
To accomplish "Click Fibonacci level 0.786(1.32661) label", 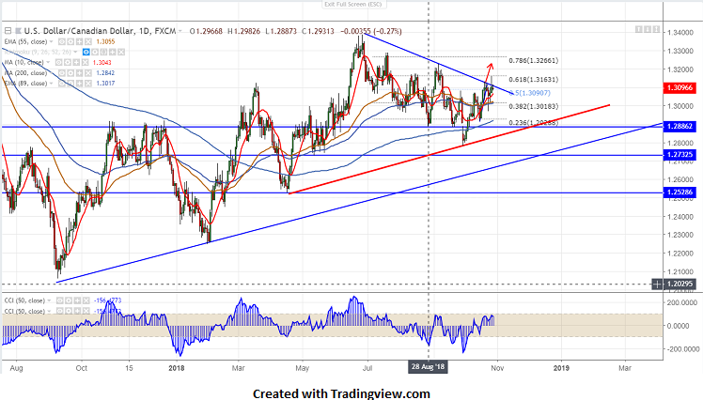I will click(534, 60).
